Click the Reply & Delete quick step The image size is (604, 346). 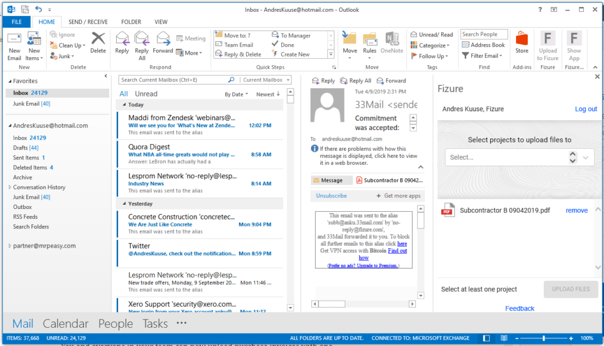click(238, 55)
